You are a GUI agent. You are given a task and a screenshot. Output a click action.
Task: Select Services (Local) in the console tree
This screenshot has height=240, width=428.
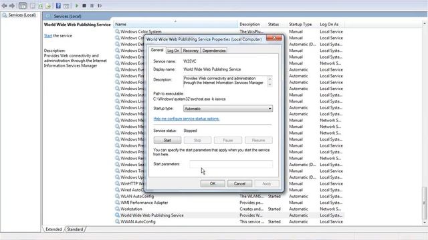pyautogui.click(x=22, y=15)
